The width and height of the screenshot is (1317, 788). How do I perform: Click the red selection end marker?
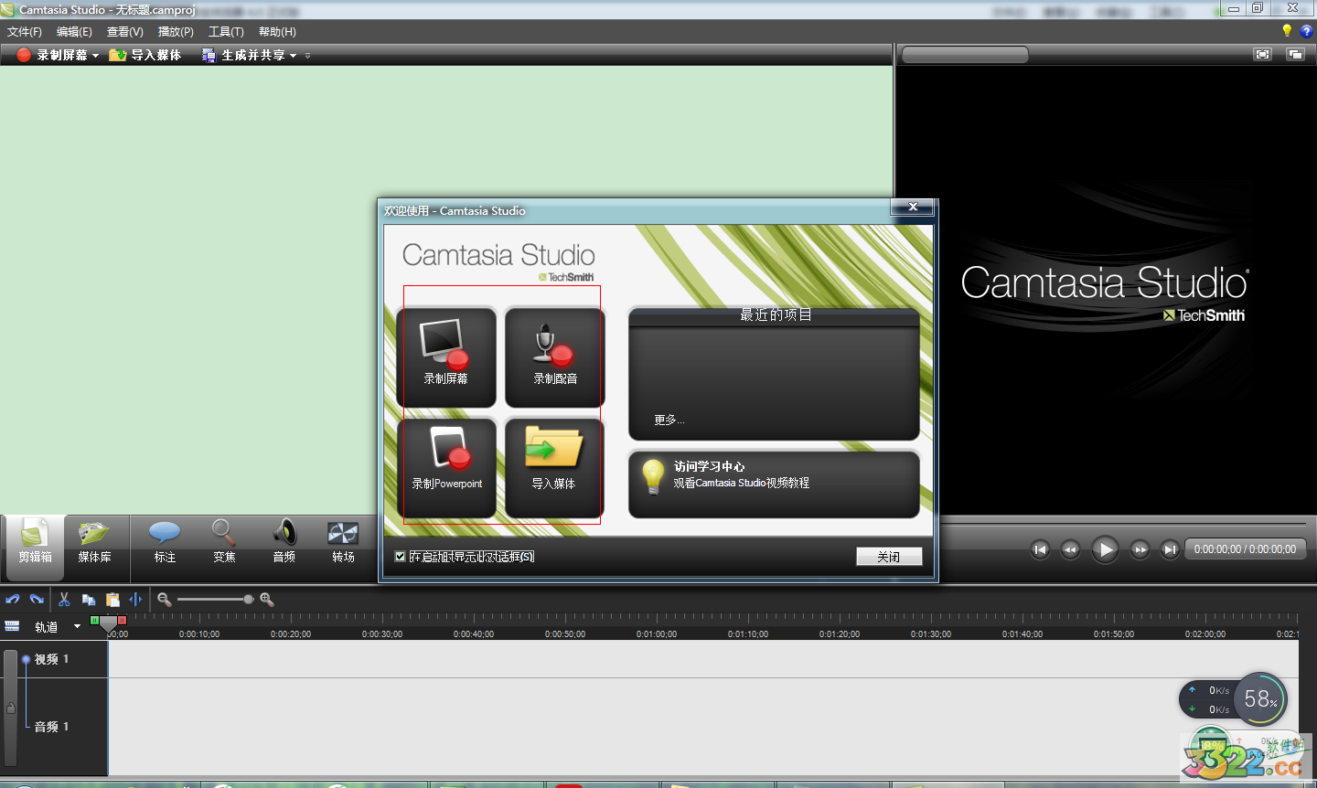coord(122,620)
